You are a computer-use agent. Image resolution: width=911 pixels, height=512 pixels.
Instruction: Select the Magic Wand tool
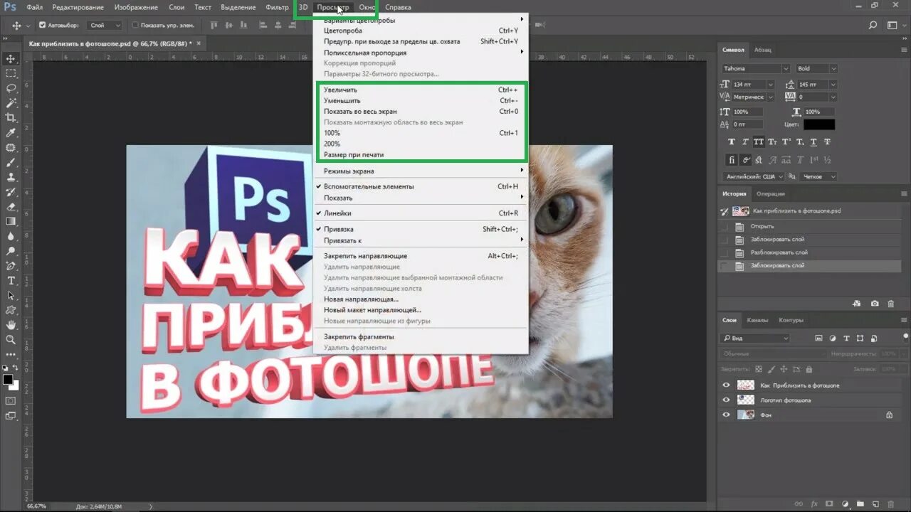(11, 103)
